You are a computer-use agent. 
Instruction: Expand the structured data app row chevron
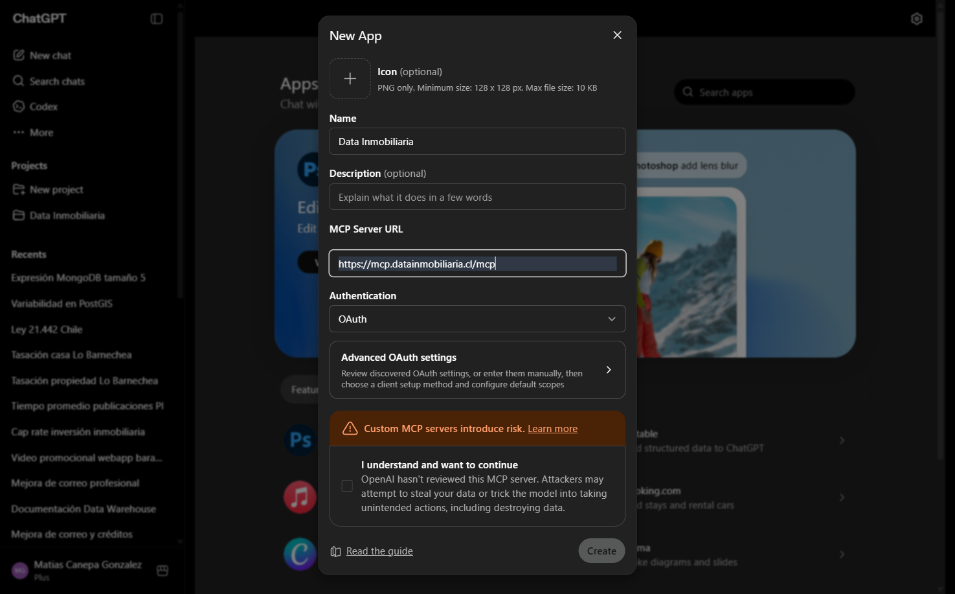click(842, 440)
